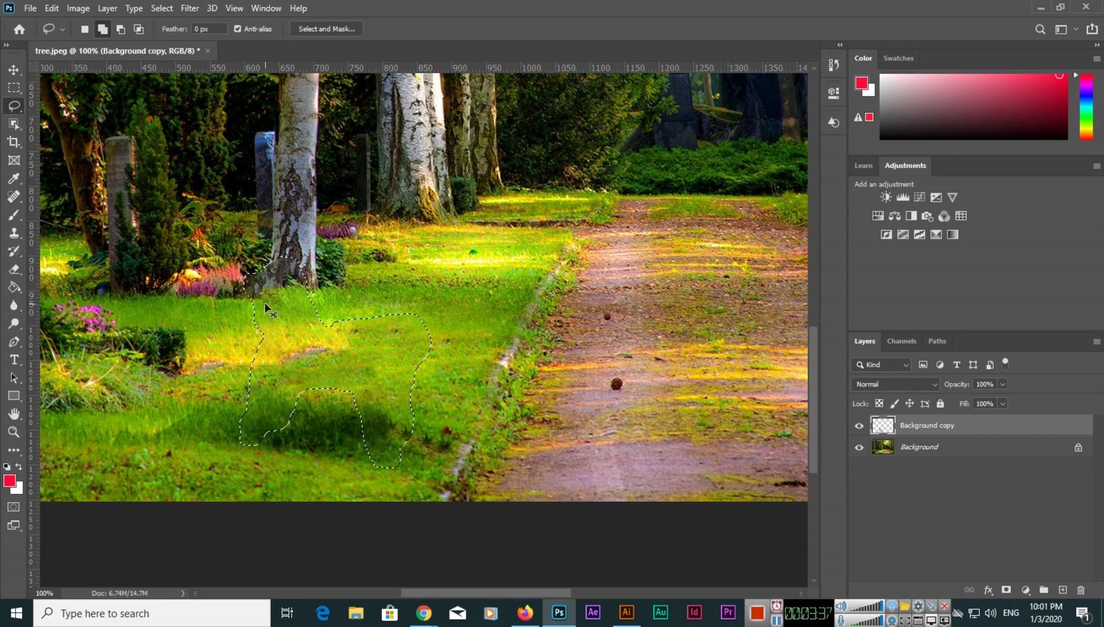The image size is (1104, 627).
Task: Select the Zoom tool
Action: pyautogui.click(x=14, y=433)
